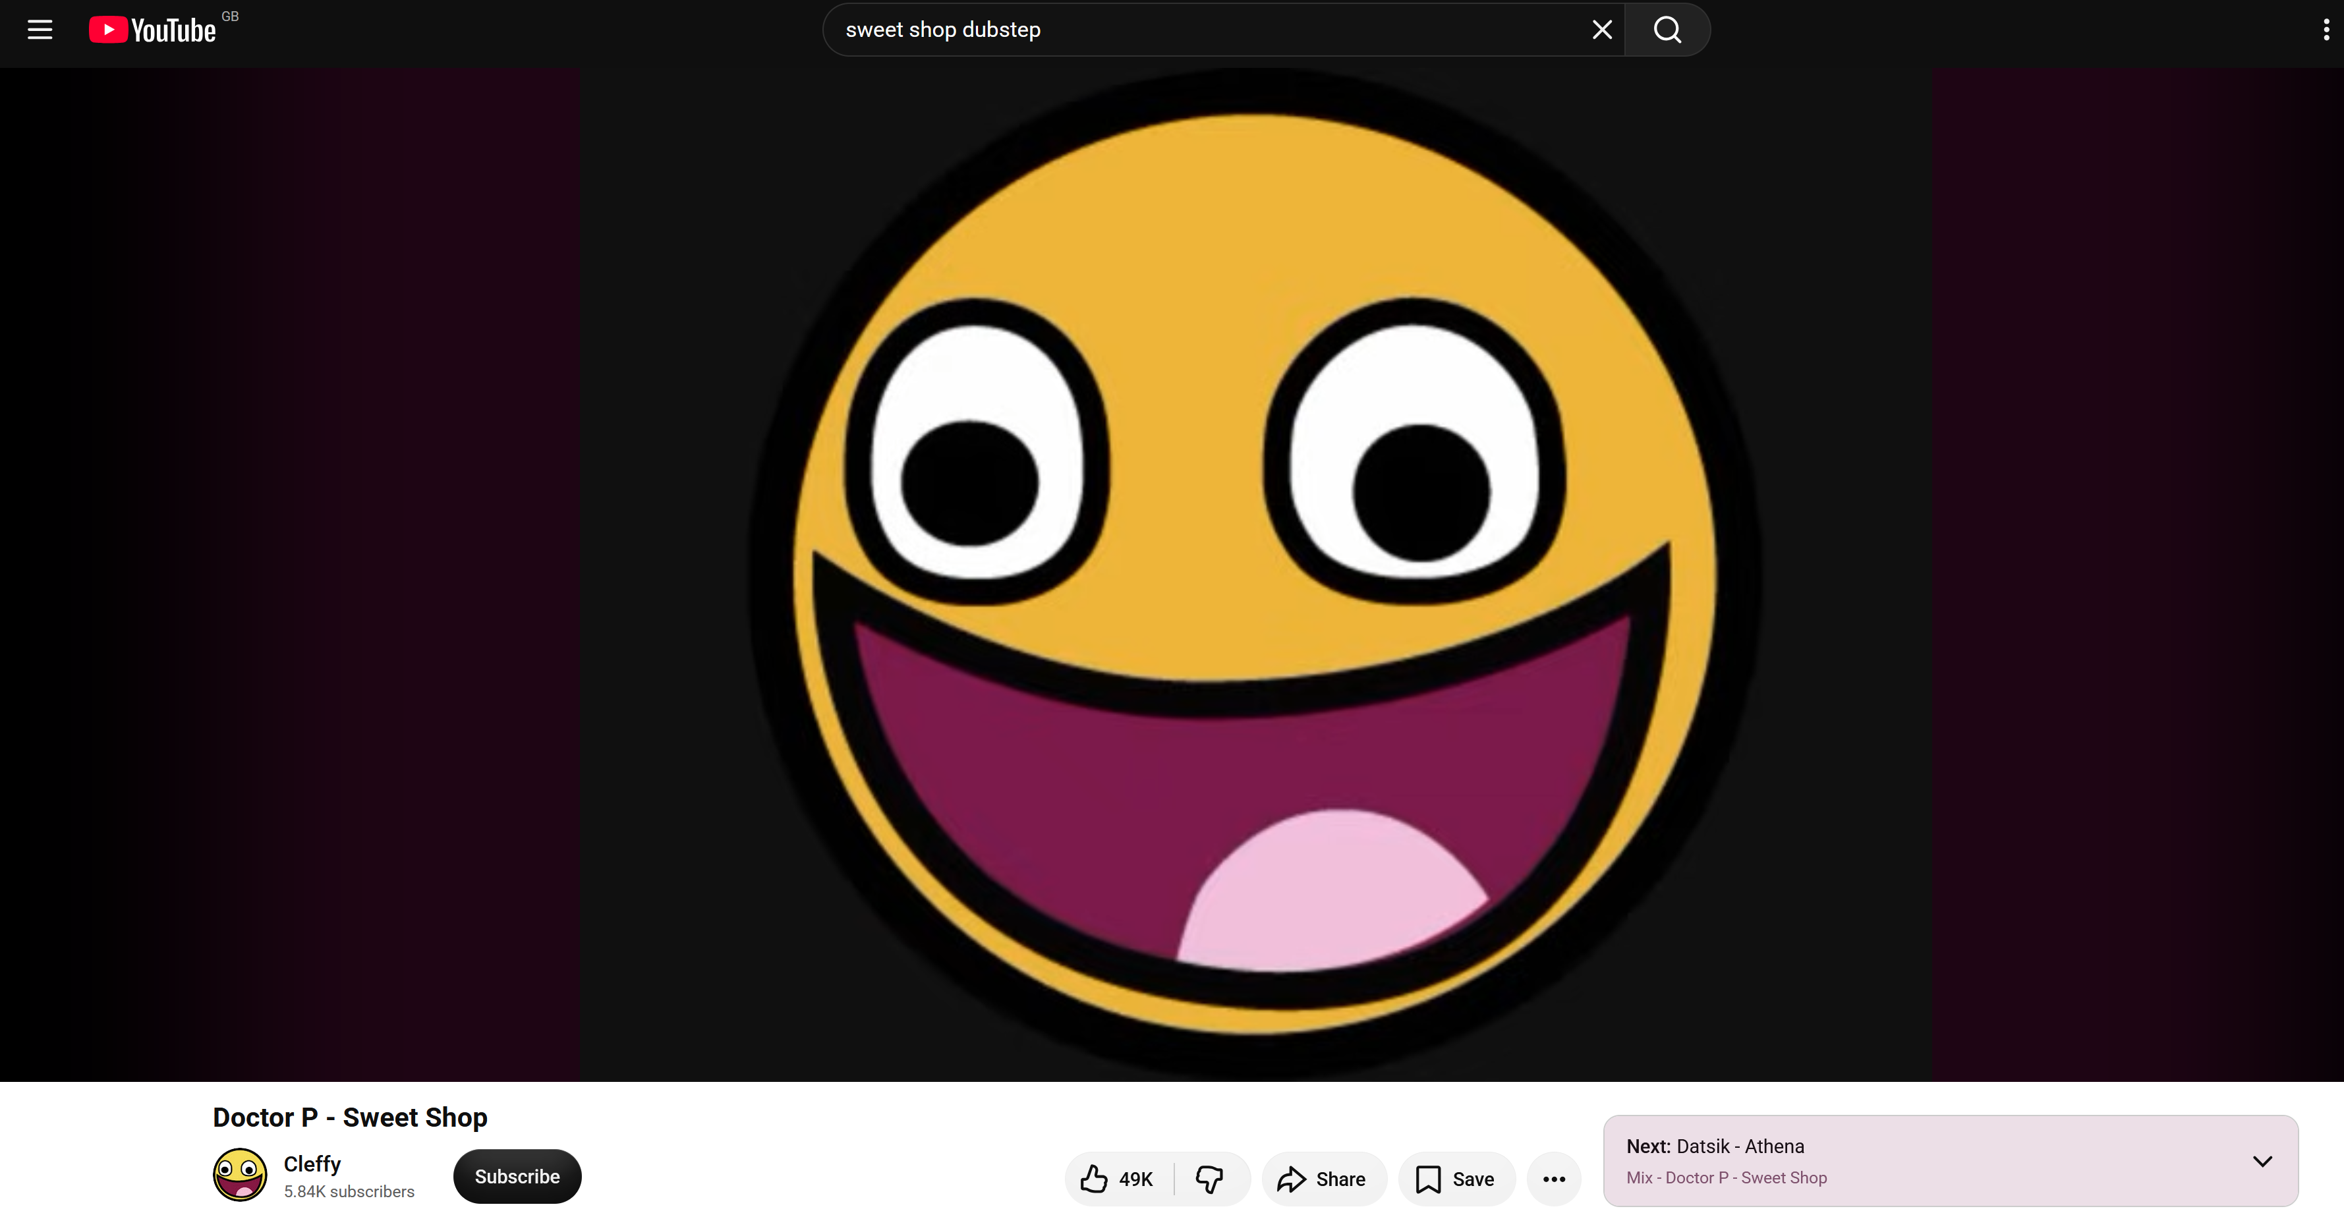Open the top-right settings kebab menu
2344x1215 pixels.
(x=2327, y=30)
